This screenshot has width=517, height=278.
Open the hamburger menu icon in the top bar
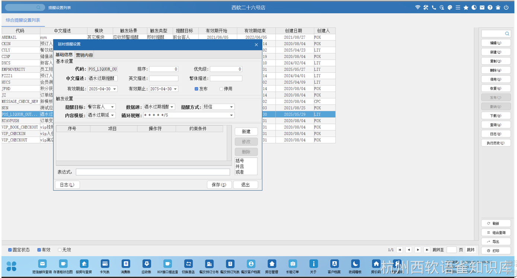coord(458,7)
